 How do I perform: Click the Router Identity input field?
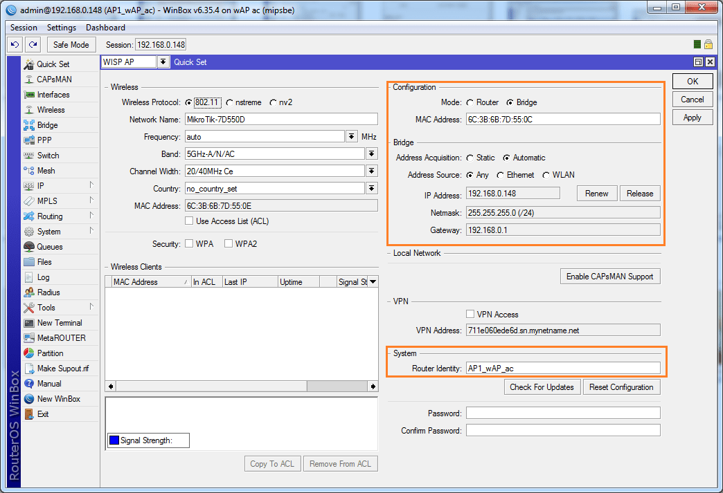click(x=562, y=369)
